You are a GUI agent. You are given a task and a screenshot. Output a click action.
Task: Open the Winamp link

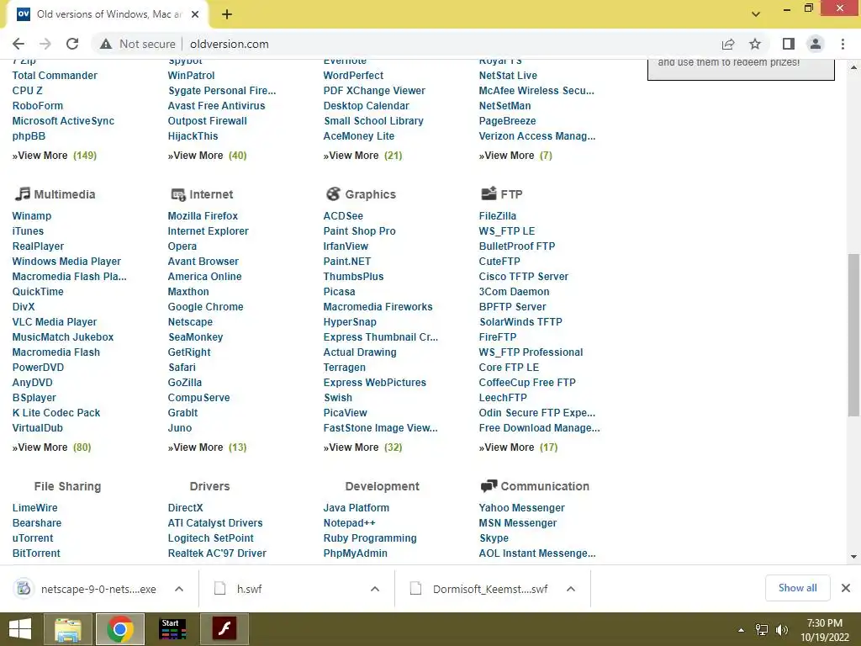pyautogui.click(x=32, y=216)
